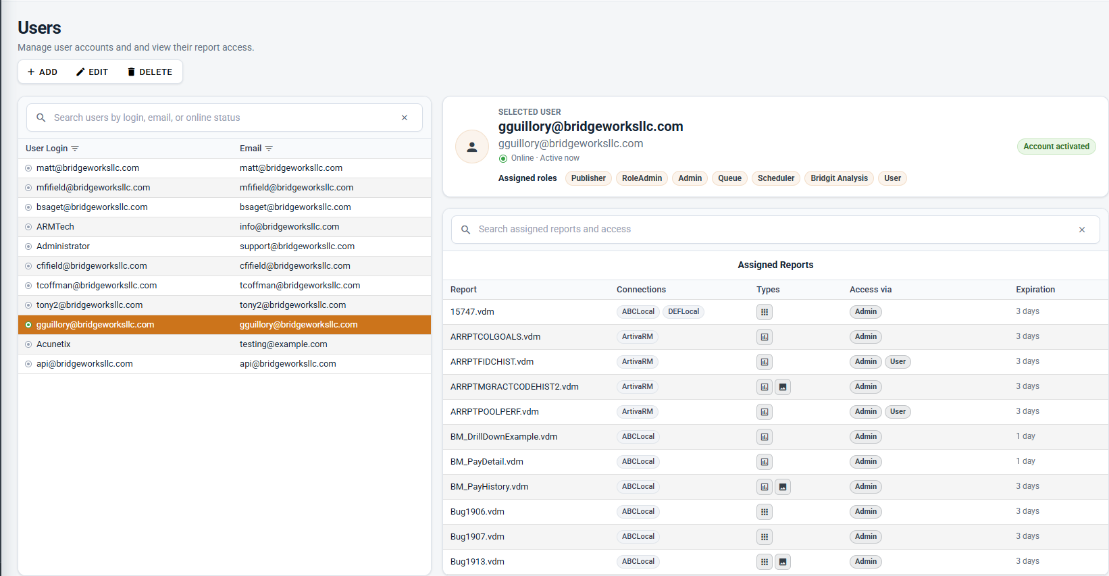Click the ArtivaRM connection chip for ARRPTCOLGOALS.vdm
The height and width of the screenshot is (576, 1109).
pos(638,337)
